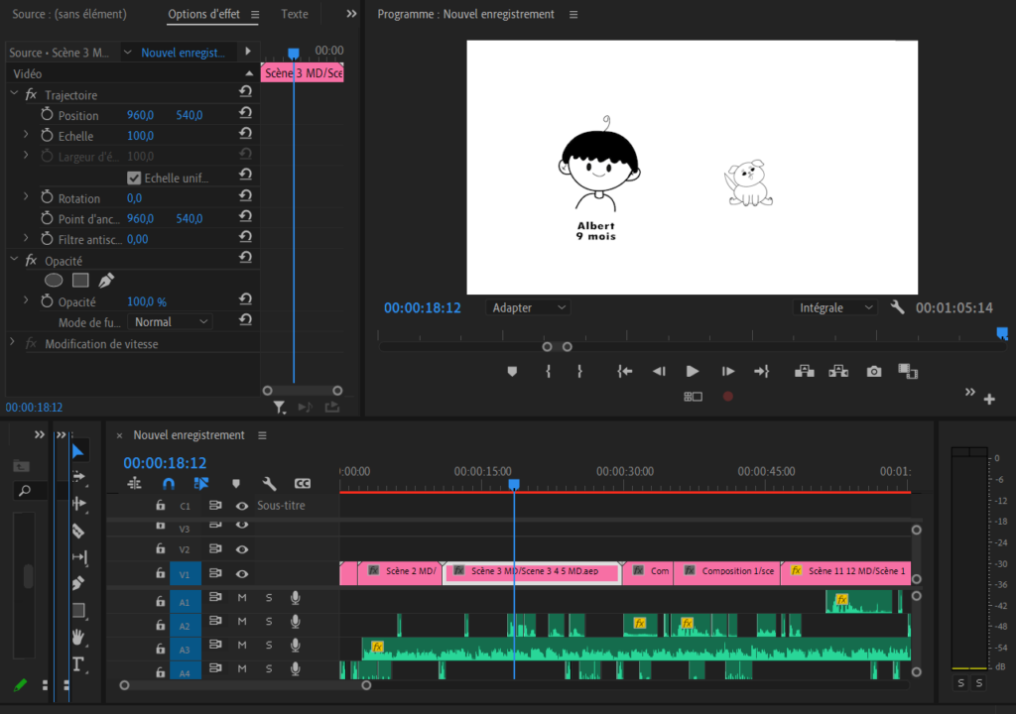
Task: Select the Razor tool in the toolbar
Action: click(78, 531)
